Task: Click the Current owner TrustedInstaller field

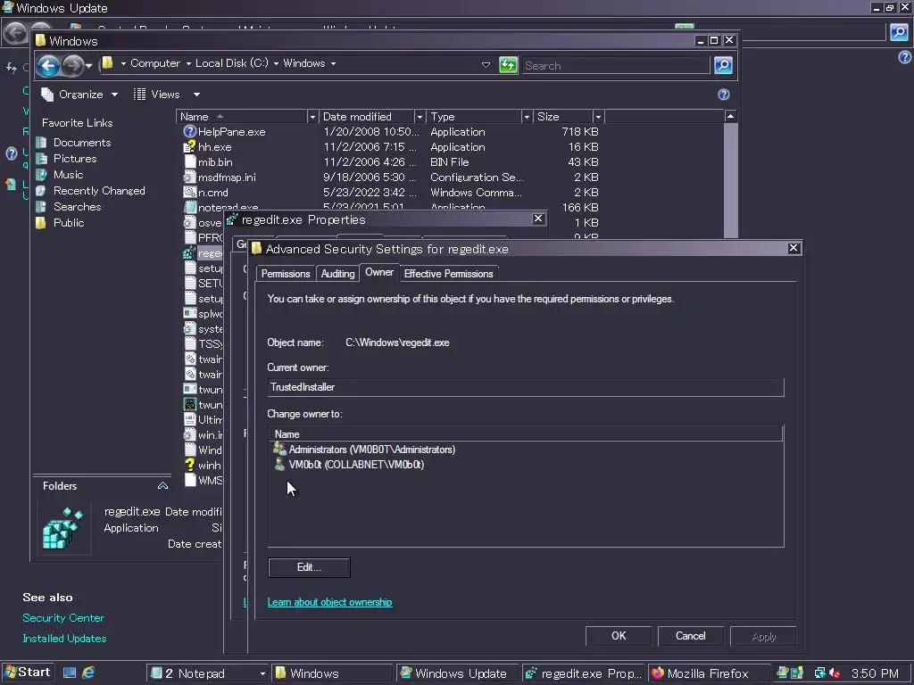Action: pos(526,387)
